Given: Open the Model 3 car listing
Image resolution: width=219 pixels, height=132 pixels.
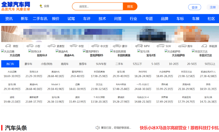Looking at the screenshot, I should coord(55,87).
